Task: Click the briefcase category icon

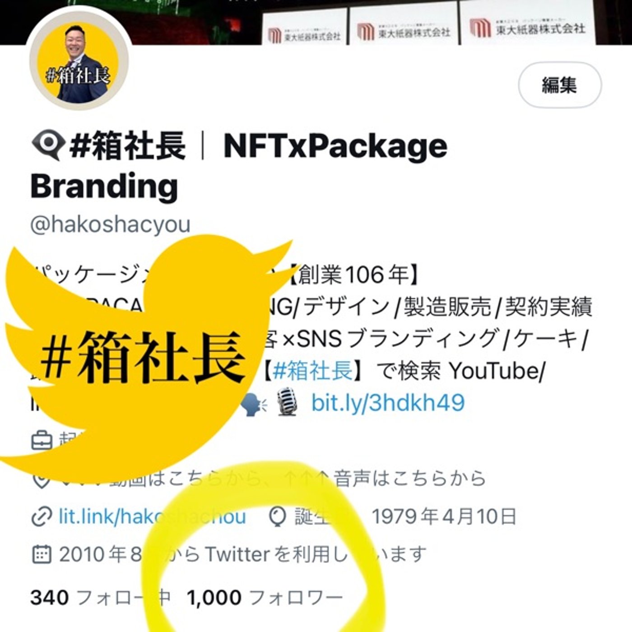Action: (42, 441)
